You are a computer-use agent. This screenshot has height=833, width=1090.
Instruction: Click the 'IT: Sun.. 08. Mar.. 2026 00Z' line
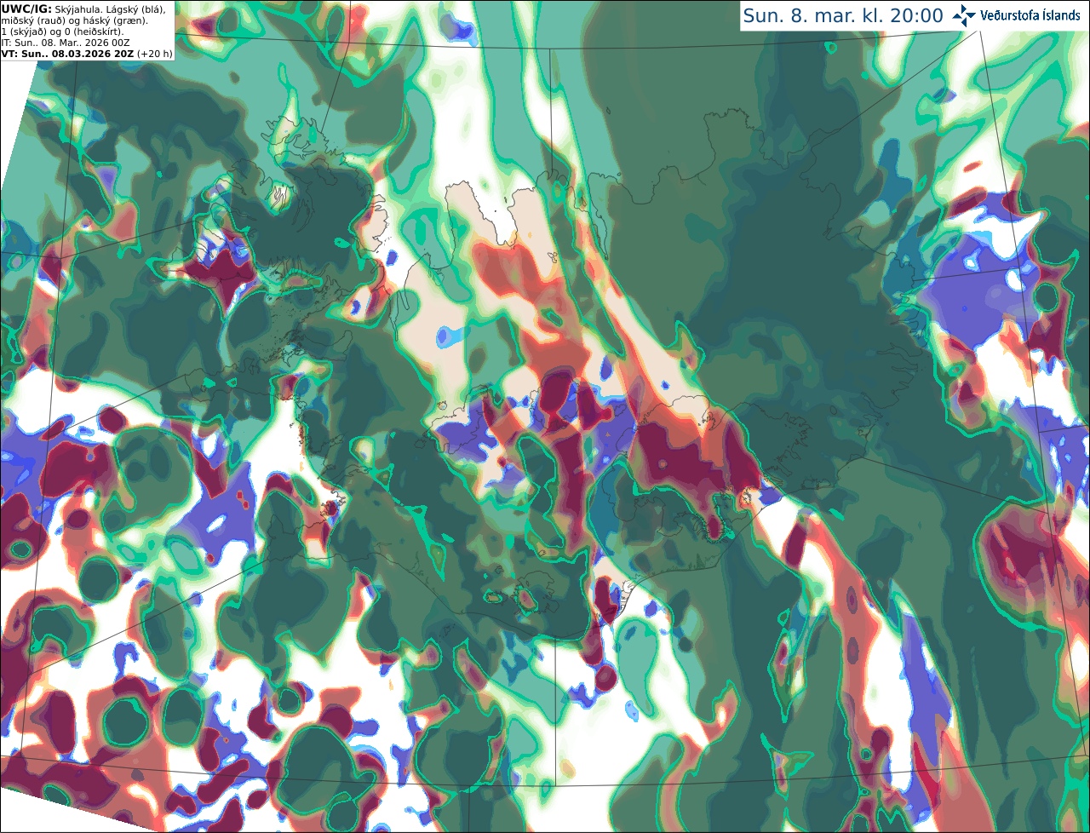[66, 43]
